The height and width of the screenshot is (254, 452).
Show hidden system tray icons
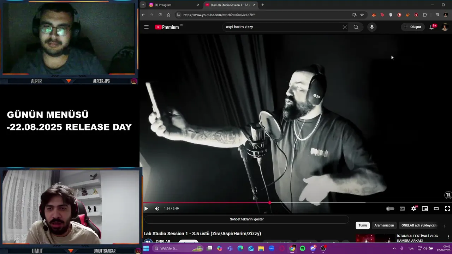click(394, 248)
